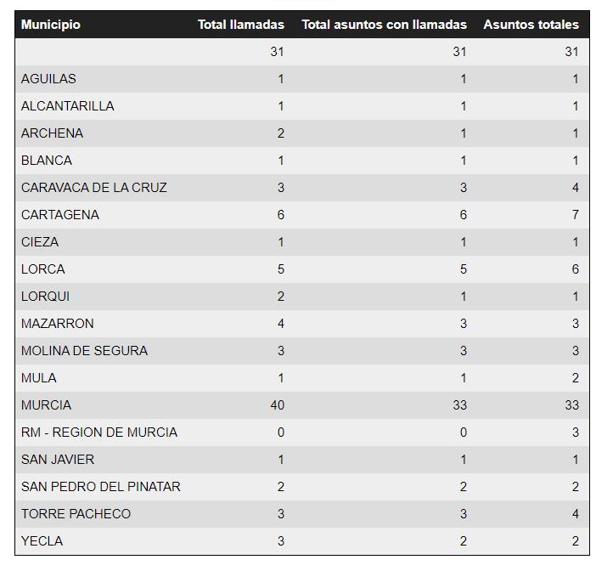Select the LORQUI municipality row
Image resolution: width=613 pixels, height=571 pixels.
tap(46, 297)
